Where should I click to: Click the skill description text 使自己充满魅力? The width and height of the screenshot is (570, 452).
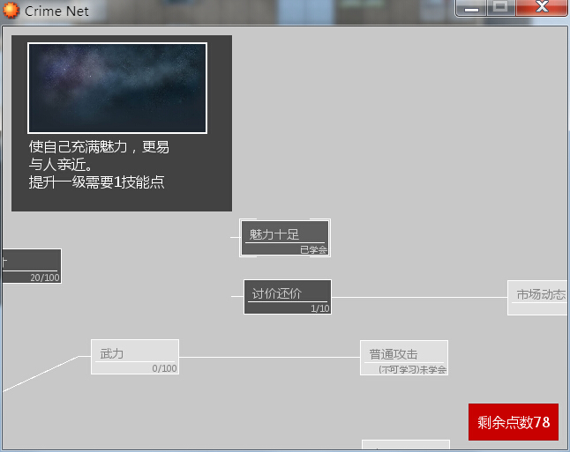pos(79,147)
